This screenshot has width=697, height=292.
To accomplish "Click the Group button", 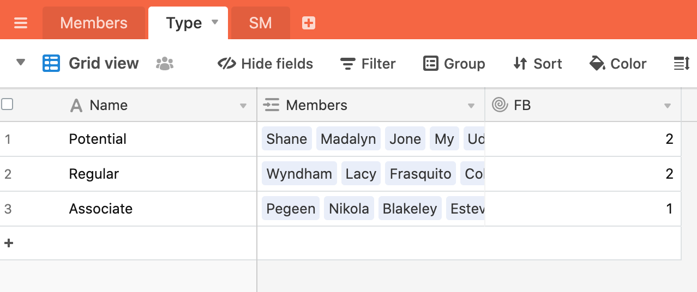I will click(454, 64).
